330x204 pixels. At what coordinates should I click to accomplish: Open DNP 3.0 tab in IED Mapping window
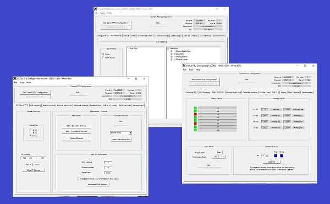pos(187,36)
